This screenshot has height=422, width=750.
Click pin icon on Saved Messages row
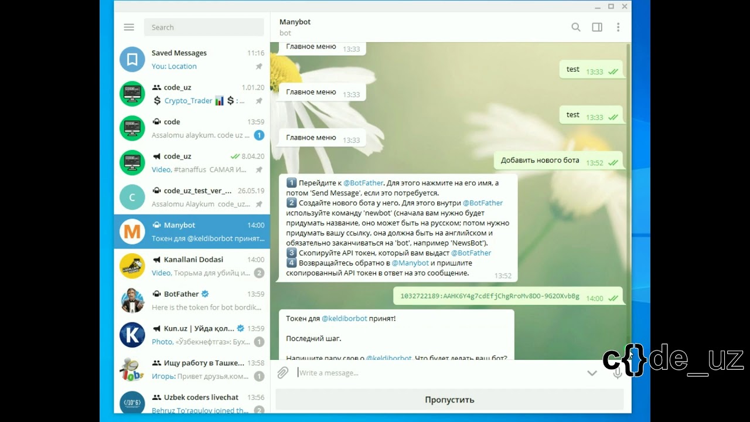tap(259, 66)
